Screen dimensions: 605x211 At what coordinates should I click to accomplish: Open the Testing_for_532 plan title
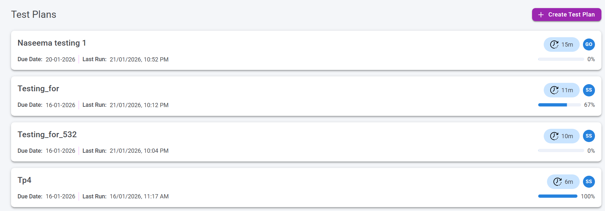pos(47,135)
